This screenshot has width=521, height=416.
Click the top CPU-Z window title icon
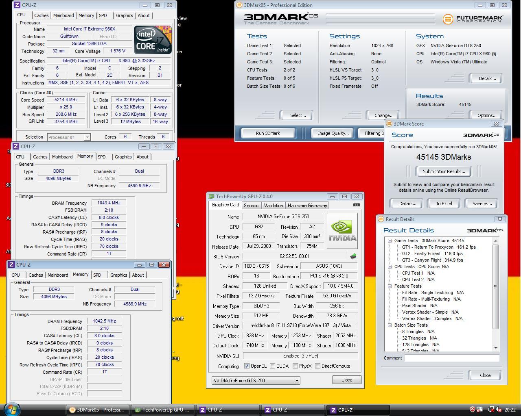pyautogui.click(x=17, y=5)
